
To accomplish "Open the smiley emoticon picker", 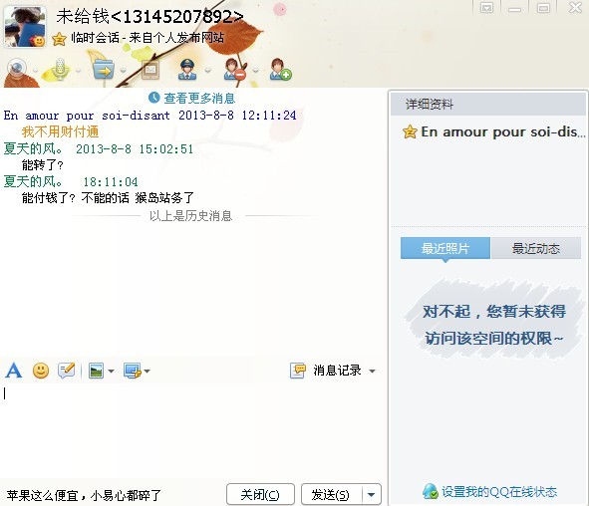I will (x=41, y=371).
